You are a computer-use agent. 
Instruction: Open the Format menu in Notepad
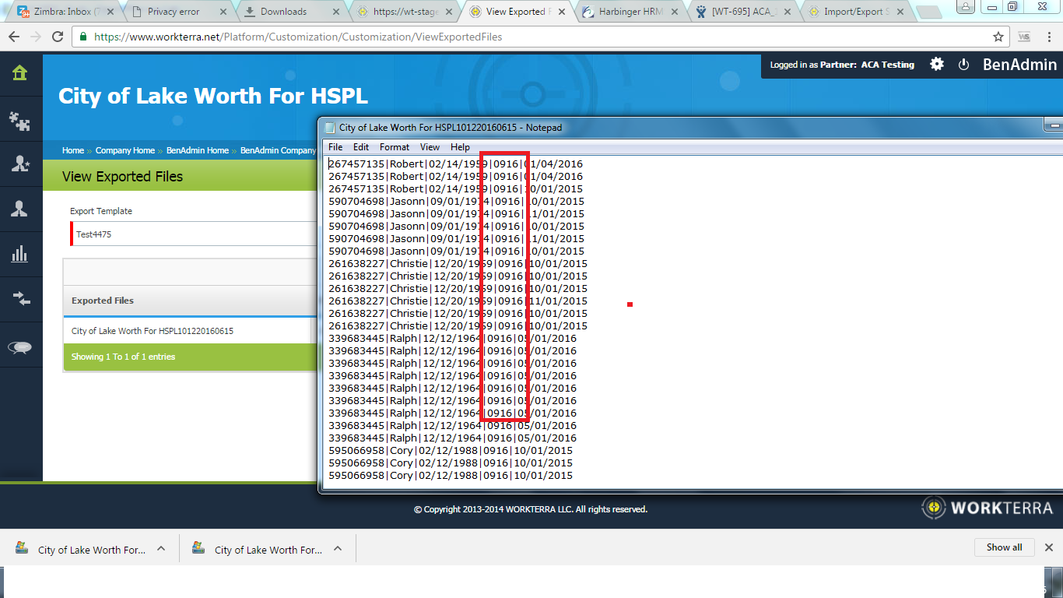coord(394,147)
